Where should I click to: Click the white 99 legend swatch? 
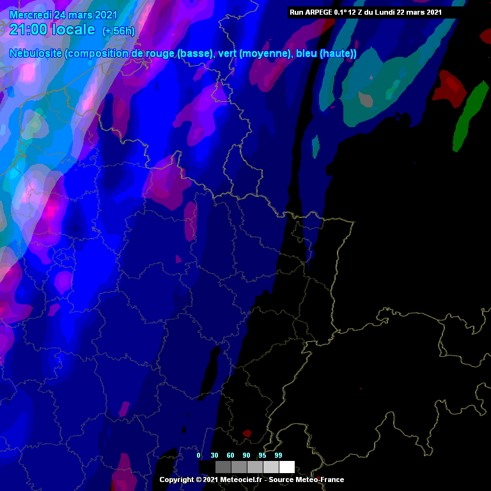tap(287, 467)
